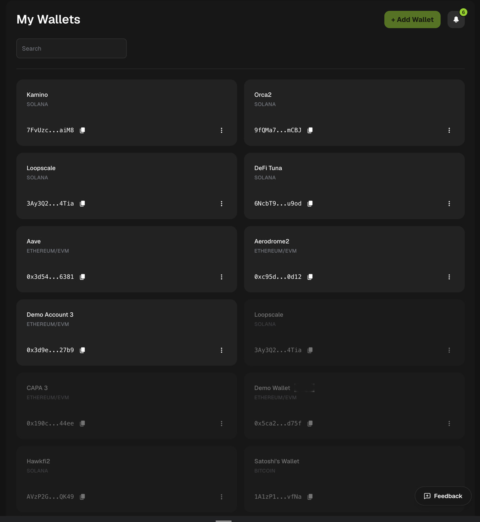The height and width of the screenshot is (522, 480).
Task: Copy the DeFi Tuna wallet address
Action: [x=310, y=204]
